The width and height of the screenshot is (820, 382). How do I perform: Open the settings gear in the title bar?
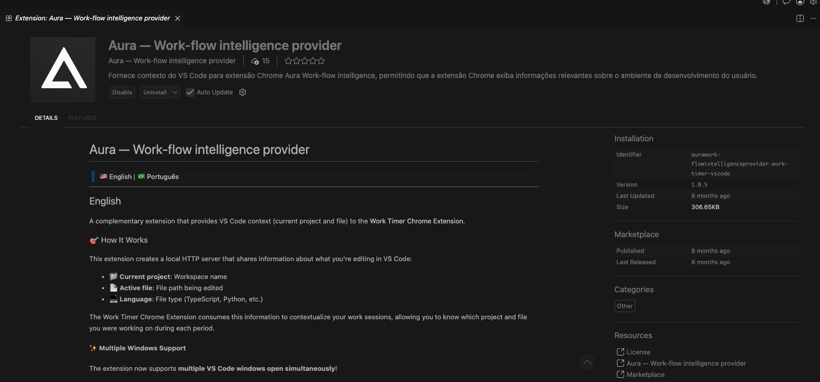tap(813, 2)
